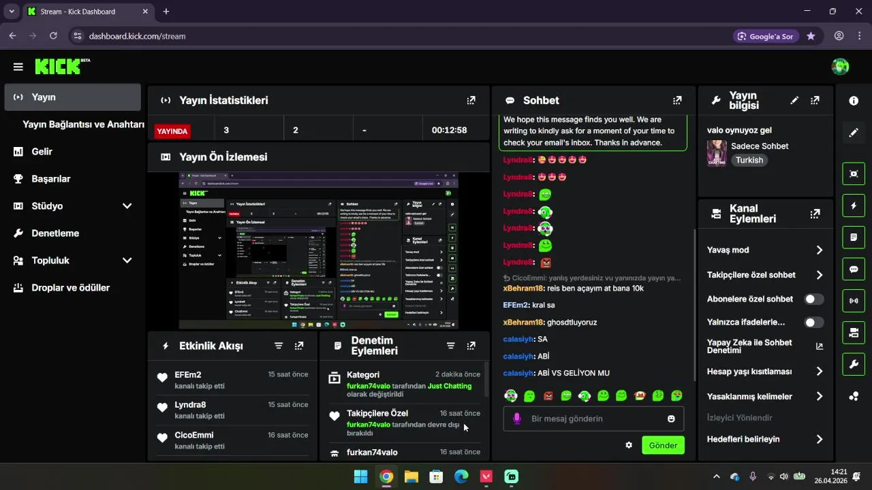
Task: Click the Turkish language tag
Action: click(x=749, y=161)
